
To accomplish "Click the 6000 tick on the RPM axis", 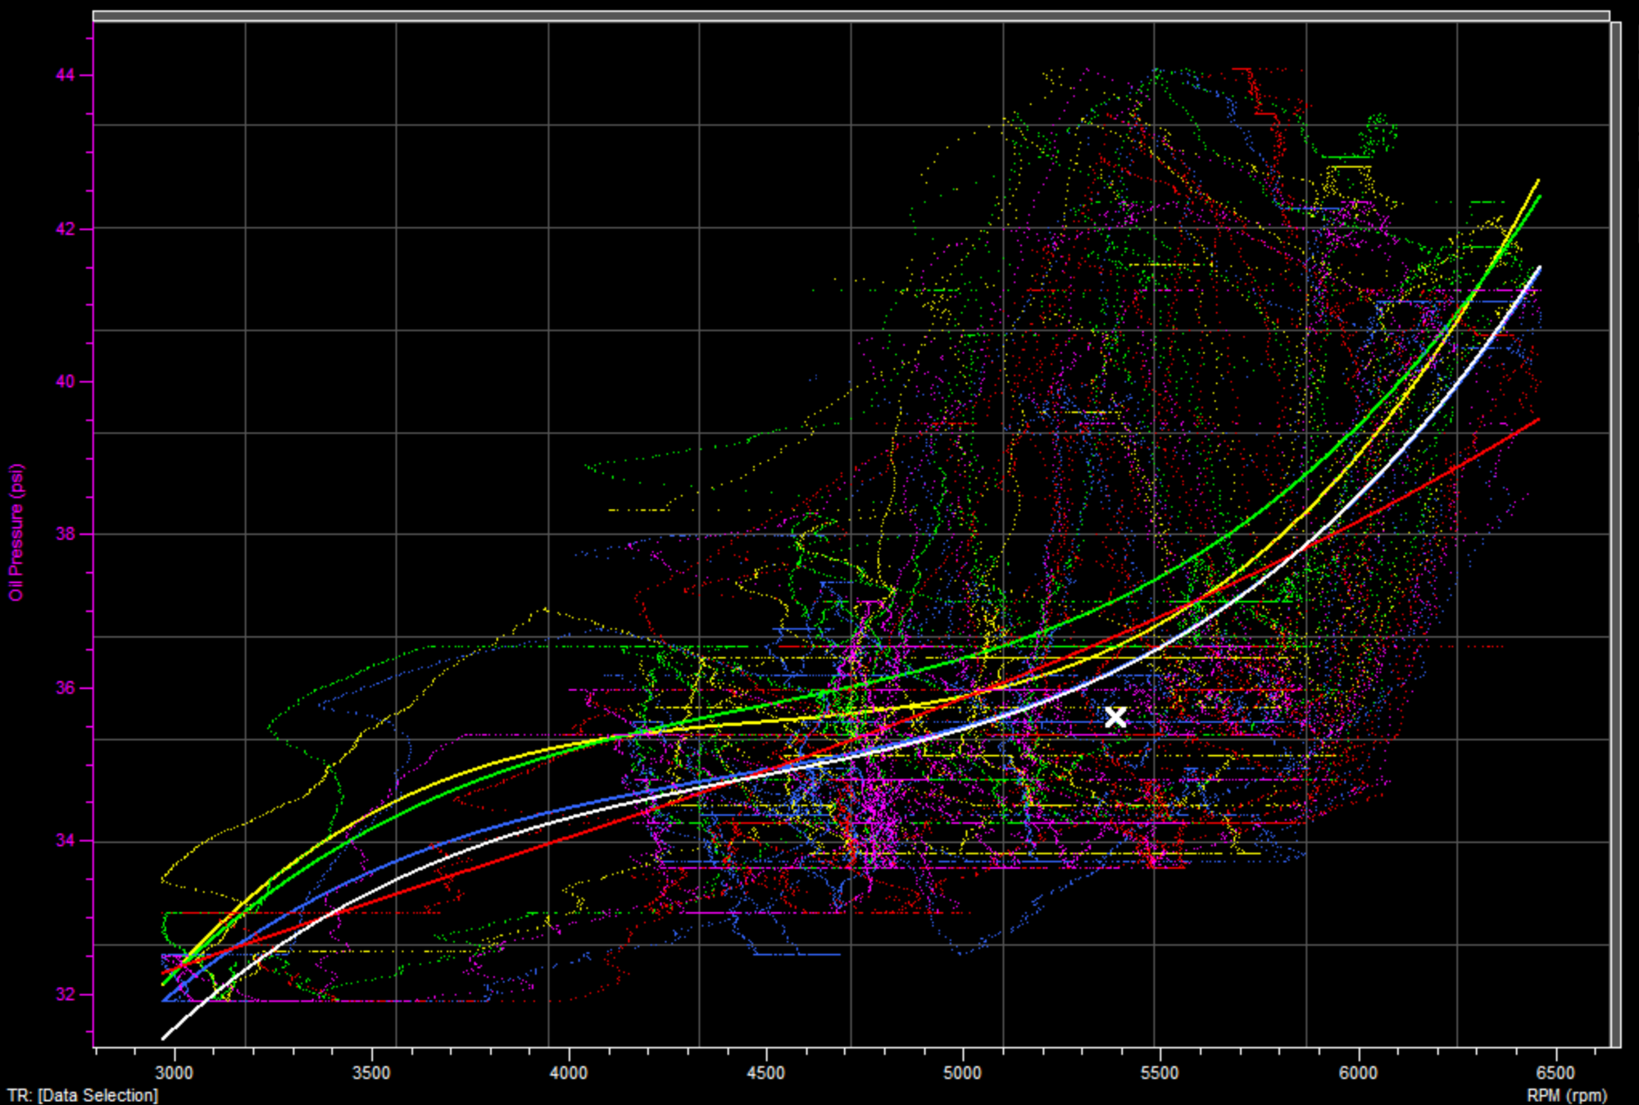I will (x=1357, y=1073).
